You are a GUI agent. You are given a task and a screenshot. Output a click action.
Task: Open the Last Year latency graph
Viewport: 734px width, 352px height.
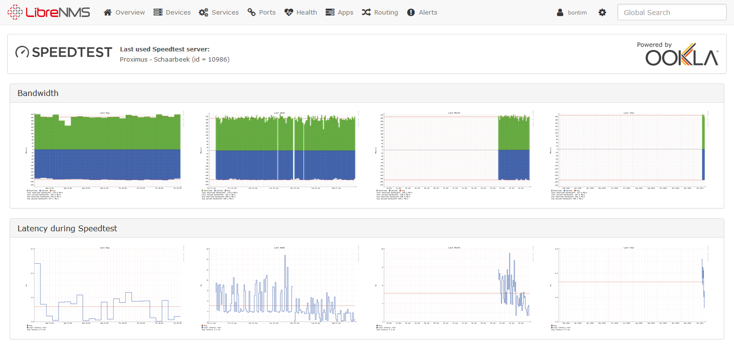tap(629, 288)
